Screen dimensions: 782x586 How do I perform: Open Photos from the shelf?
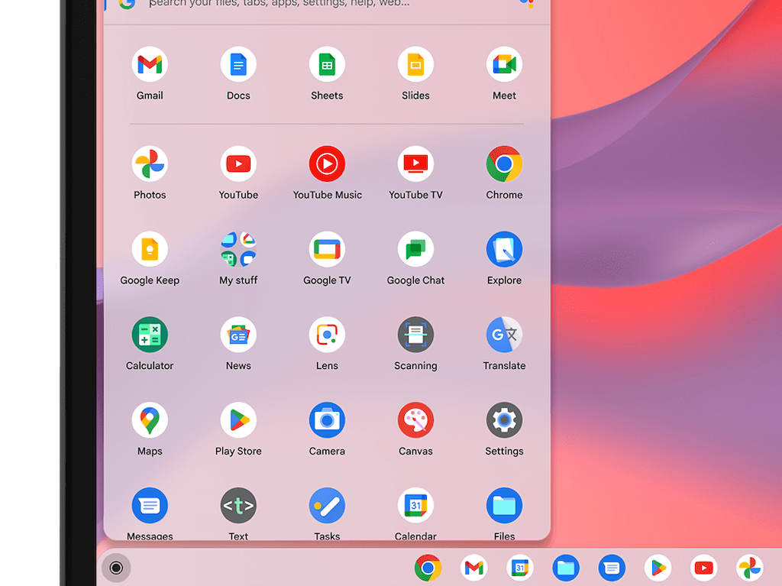[x=750, y=568]
